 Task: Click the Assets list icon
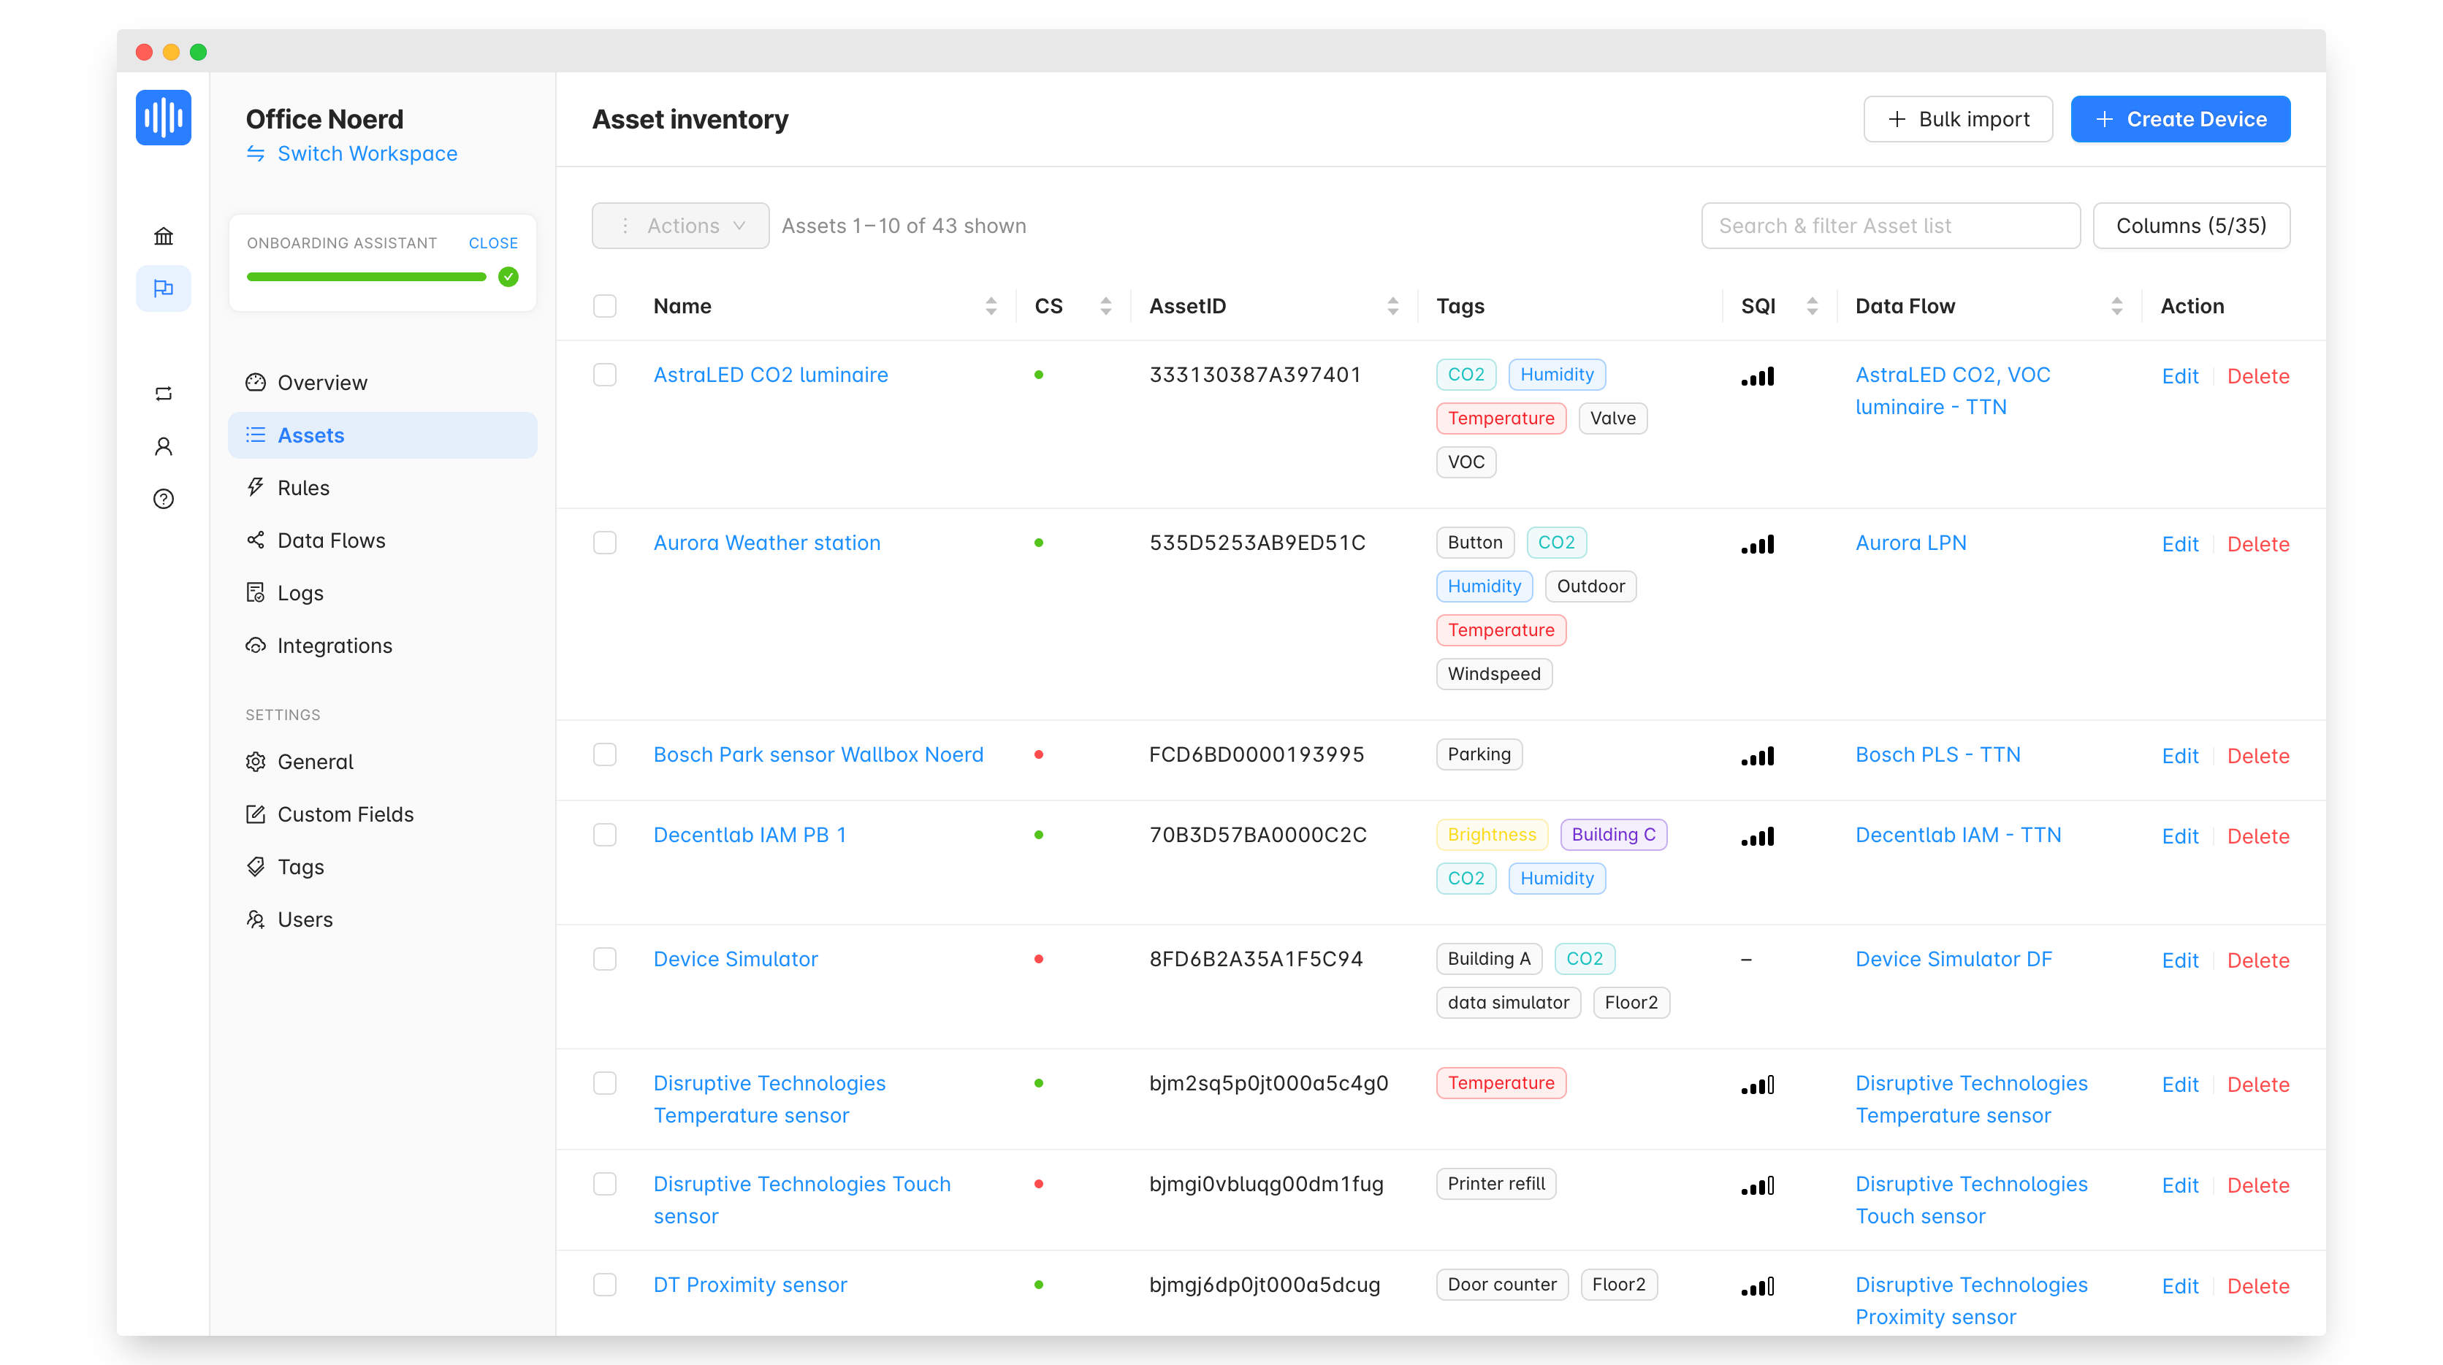[256, 435]
